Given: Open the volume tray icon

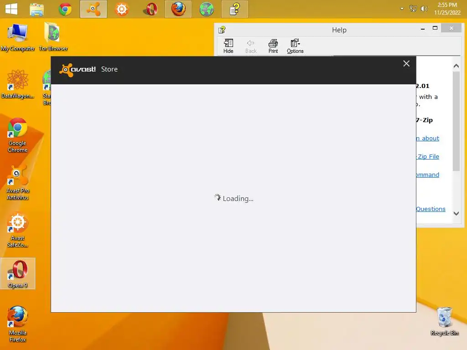Looking at the screenshot, I should pos(424,9).
